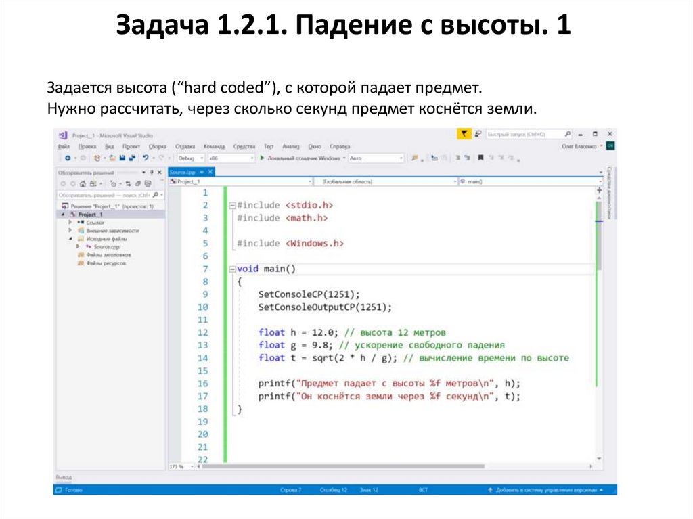Open the Правка menu
The width and height of the screenshot is (693, 519).
click(87, 146)
